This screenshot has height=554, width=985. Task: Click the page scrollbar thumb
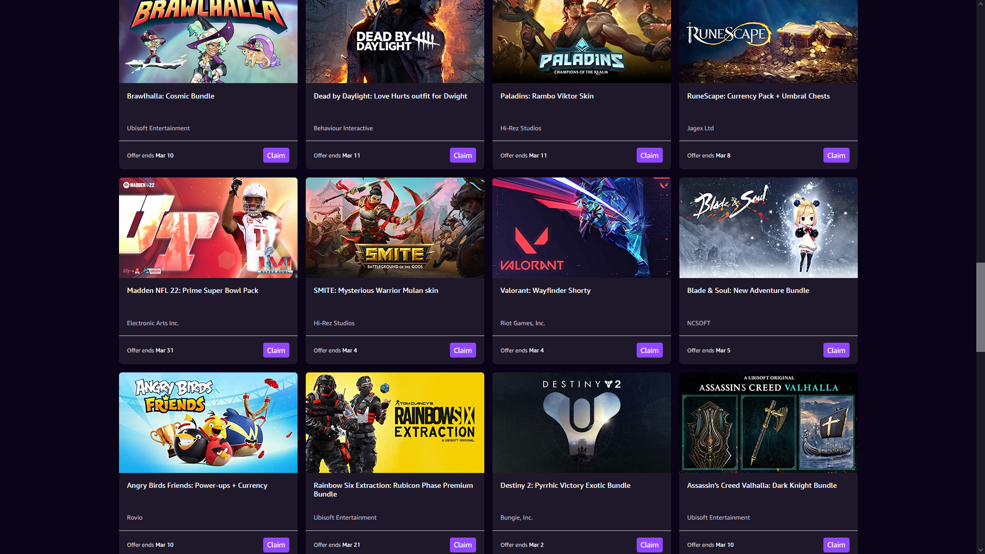coord(980,307)
